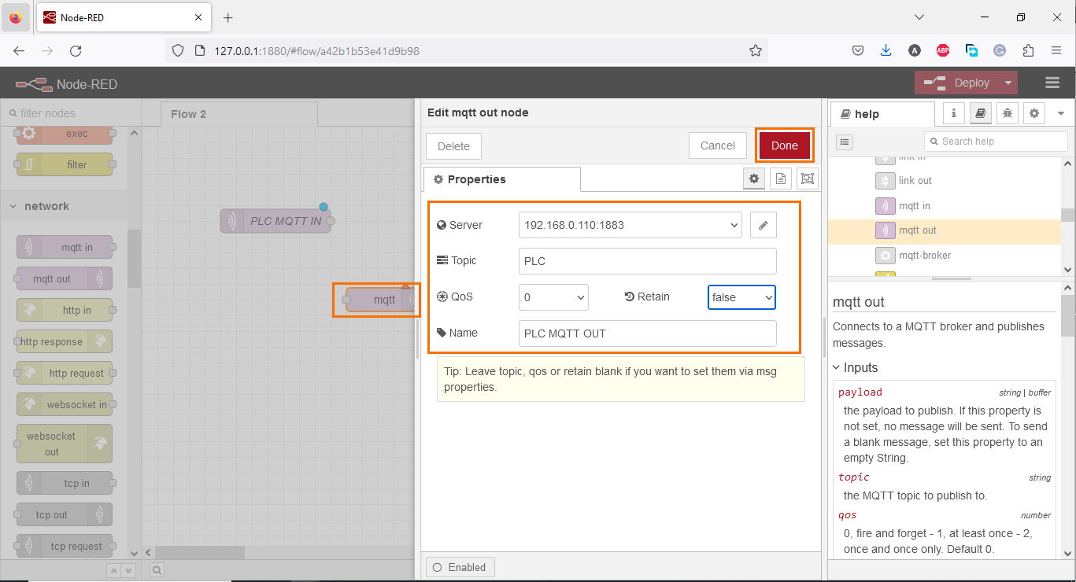Open the Deploy options dropdown arrow
Image resolution: width=1076 pixels, height=582 pixels.
(1008, 83)
